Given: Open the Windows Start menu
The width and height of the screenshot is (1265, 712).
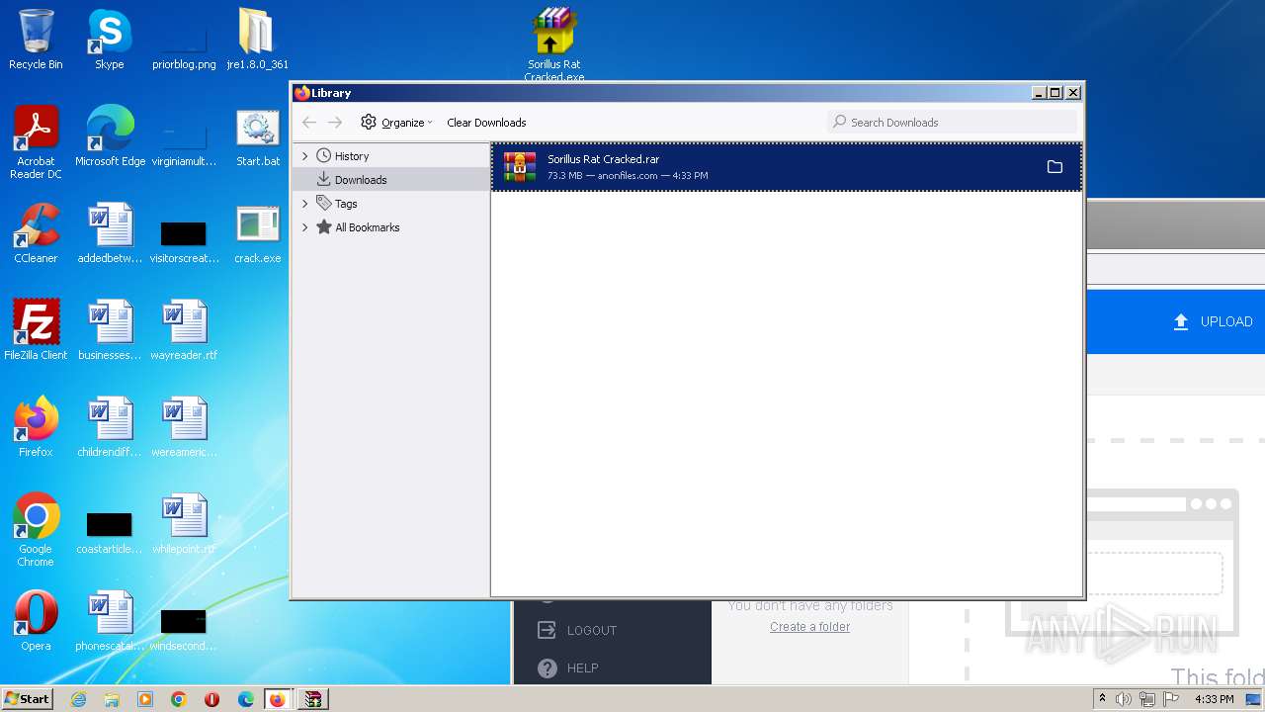Looking at the screenshot, I should pyautogui.click(x=27, y=699).
